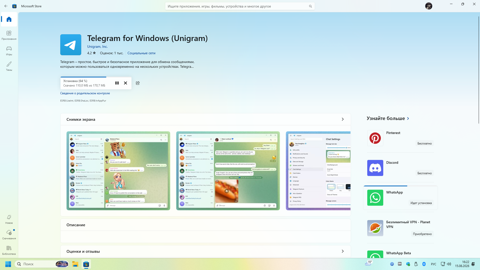This screenshot has width=480, height=270.
Task: Open the Библиотека section in the sidebar
Action: coord(9,250)
